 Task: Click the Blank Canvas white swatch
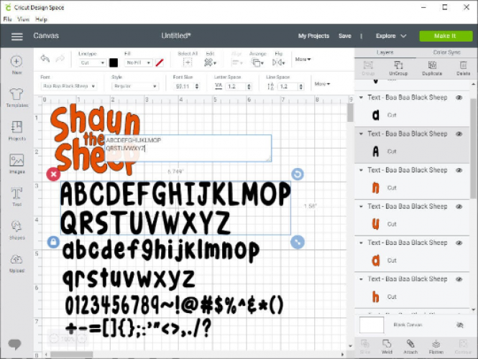click(372, 325)
